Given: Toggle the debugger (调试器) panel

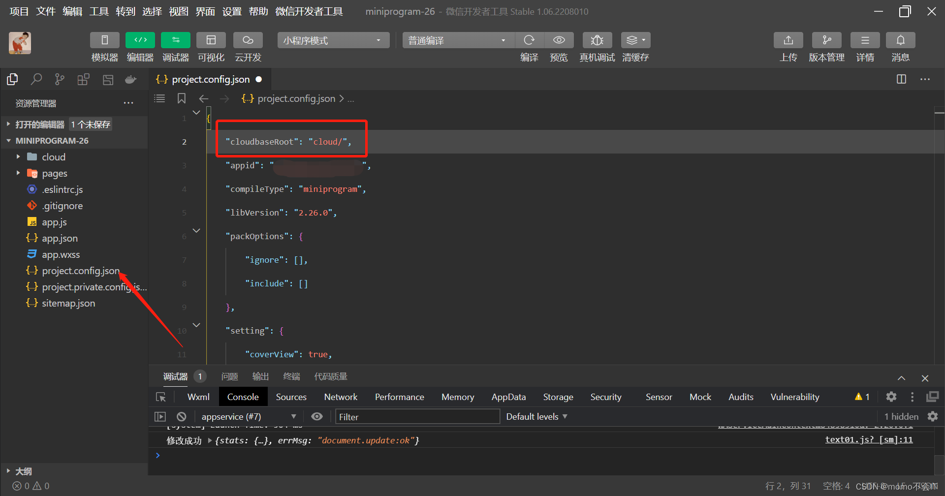Looking at the screenshot, I should [x=176, y=40].
